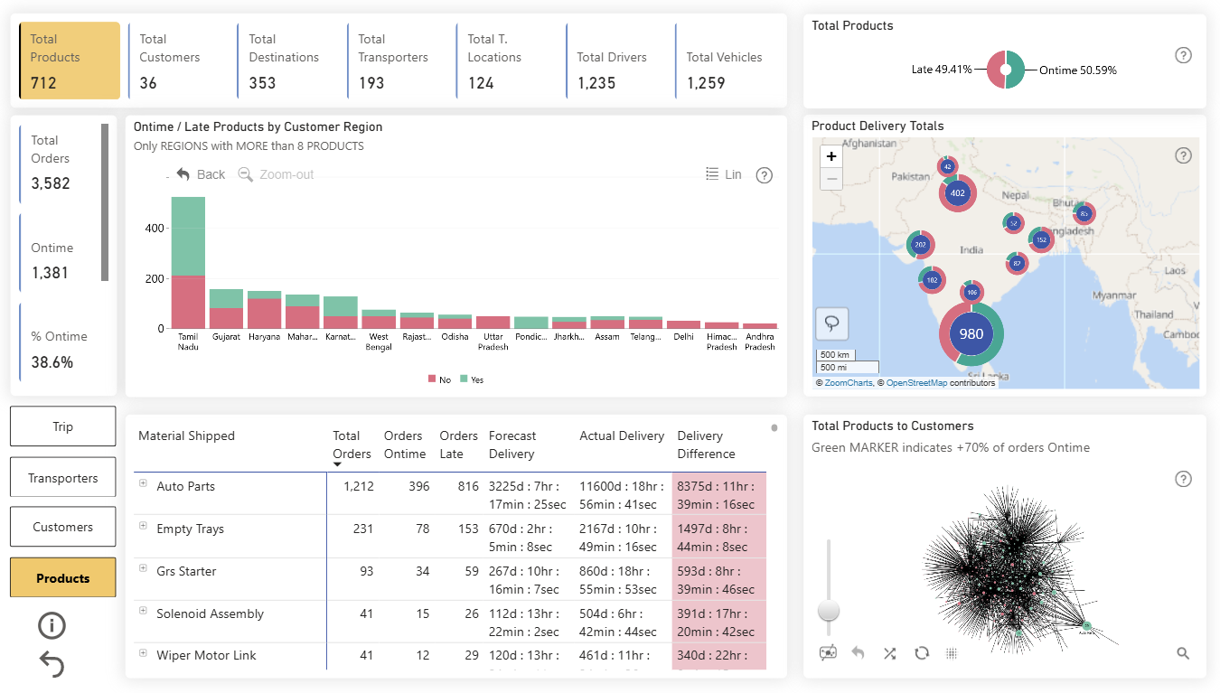
Task: Select the 152 cluster on the map
Action: (1041, 240)
